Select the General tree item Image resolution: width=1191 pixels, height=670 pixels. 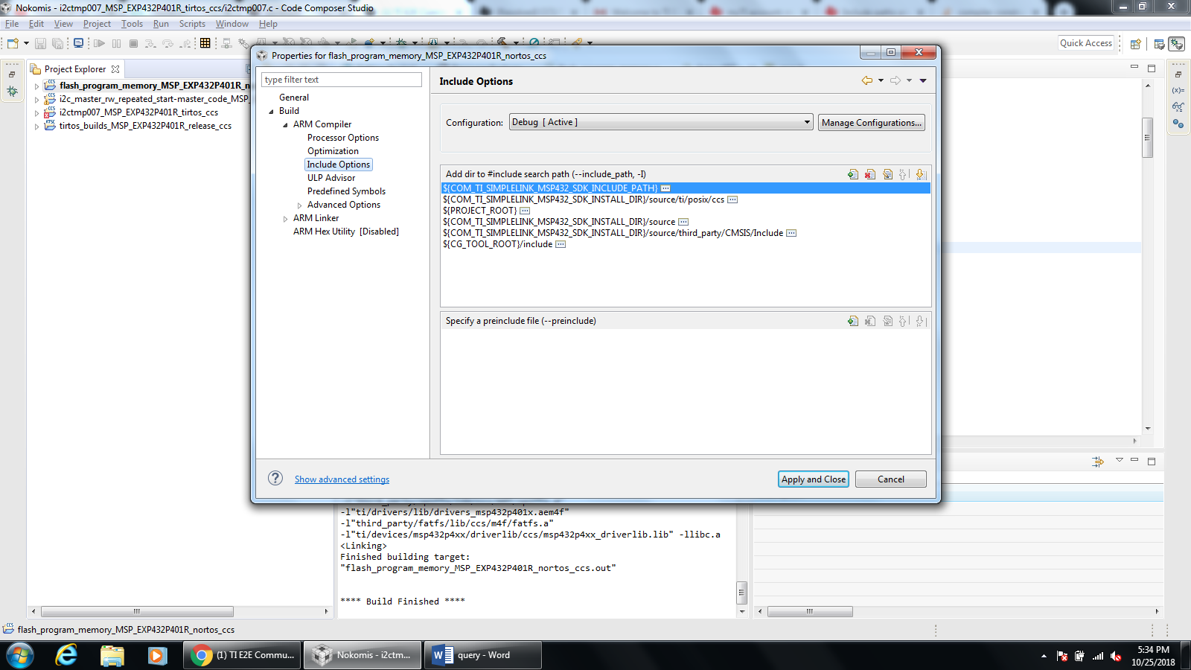(x=294, y=98)
